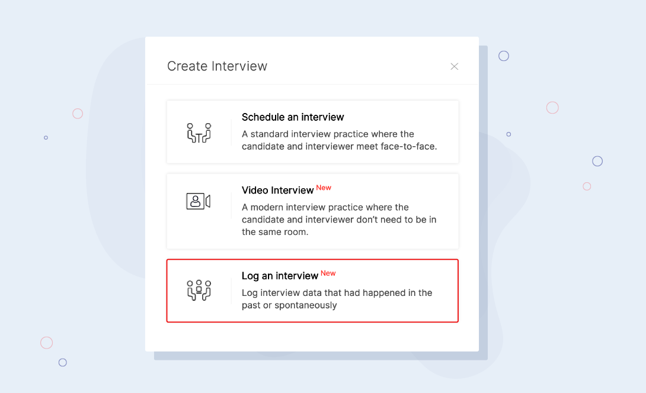Click the blue circle beside the dialog's close button
The height and width of the screenshot is (393, 646).
pos(504,56)
